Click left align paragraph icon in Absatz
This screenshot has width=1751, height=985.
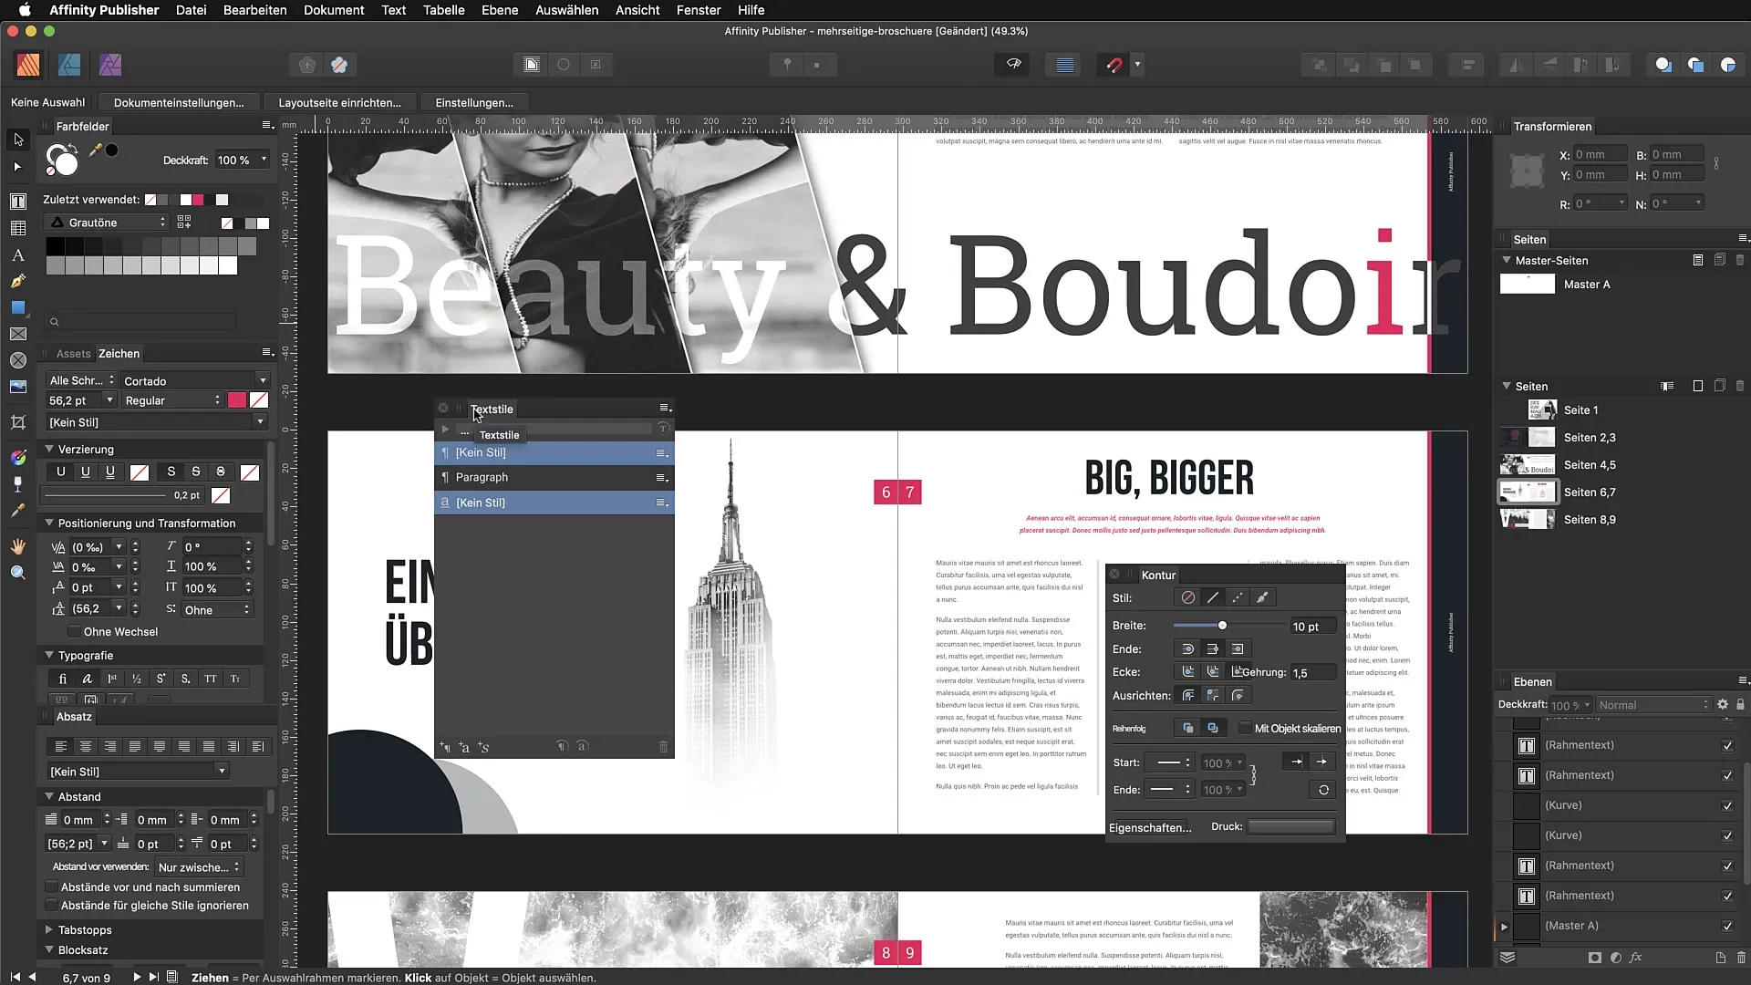tap(61, 746)
